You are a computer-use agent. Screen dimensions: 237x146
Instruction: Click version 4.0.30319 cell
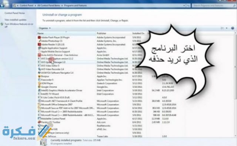pyautogui.click(x=167, y=101)
